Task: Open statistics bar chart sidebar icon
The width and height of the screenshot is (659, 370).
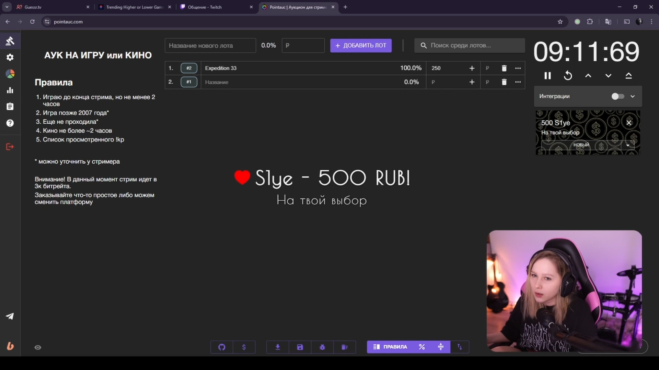Action: pos(10,90)
